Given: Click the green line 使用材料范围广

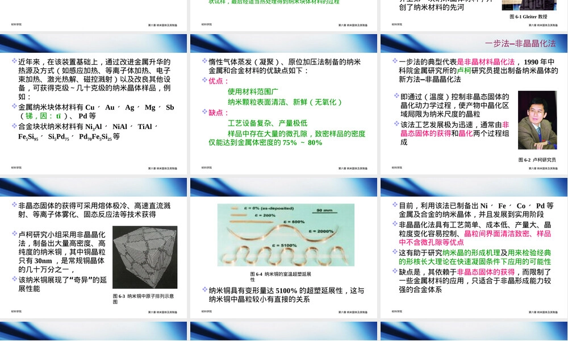Looking at the screenshot, I should pyautogui.click(x=253, y=92).
